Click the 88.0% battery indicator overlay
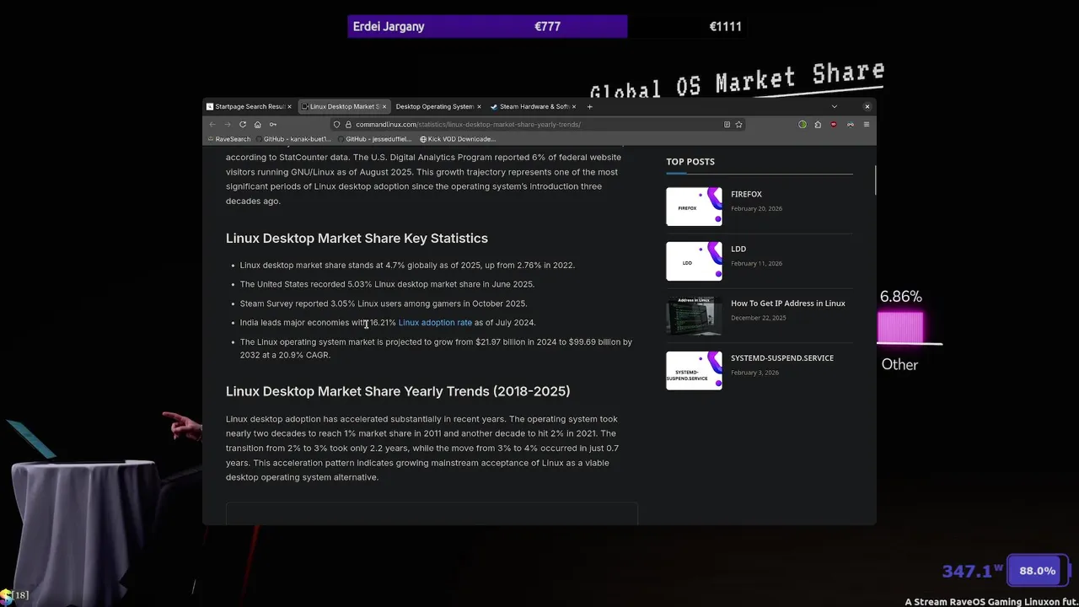 (x=1038, y=571)
